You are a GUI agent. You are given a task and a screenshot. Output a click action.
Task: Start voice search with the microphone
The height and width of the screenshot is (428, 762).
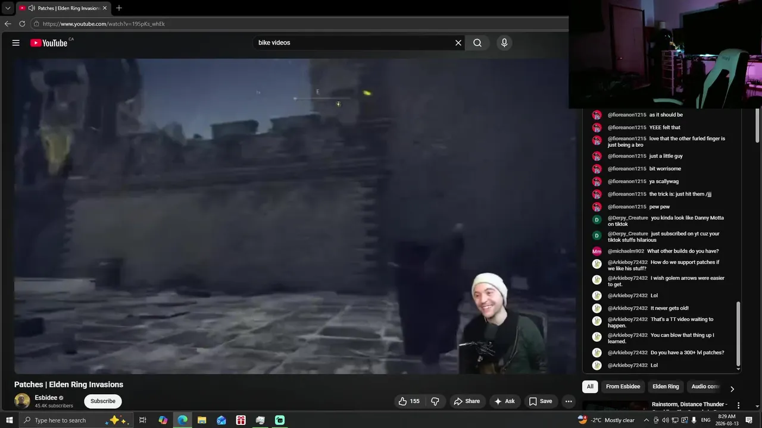[x=504, y=43]
